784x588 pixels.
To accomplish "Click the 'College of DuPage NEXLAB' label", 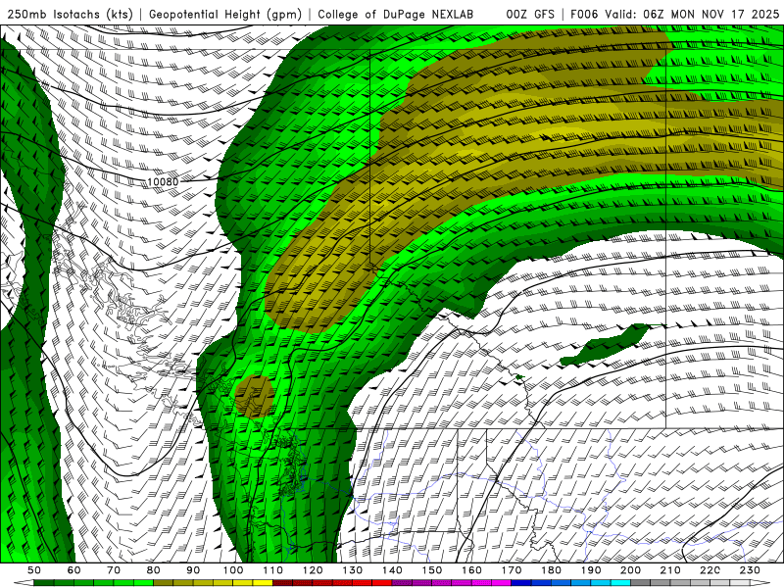I will 396,15.
